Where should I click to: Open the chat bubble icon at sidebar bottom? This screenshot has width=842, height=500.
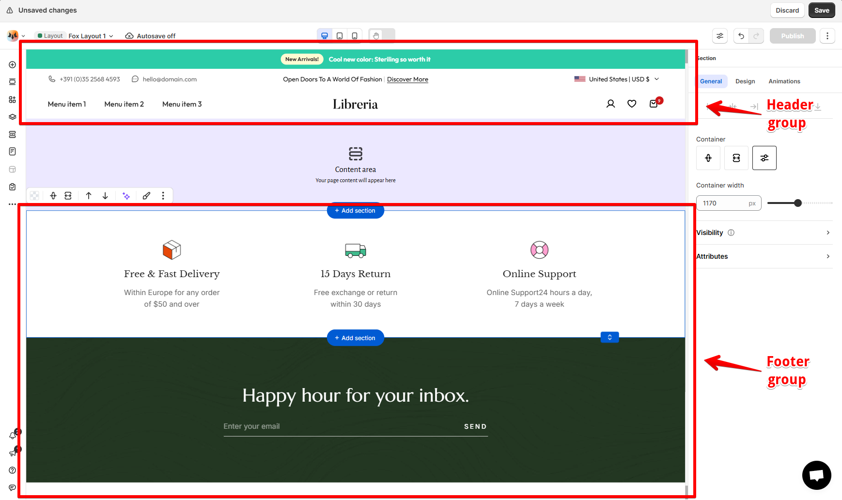pyautogui.click(x=13, y=487)
